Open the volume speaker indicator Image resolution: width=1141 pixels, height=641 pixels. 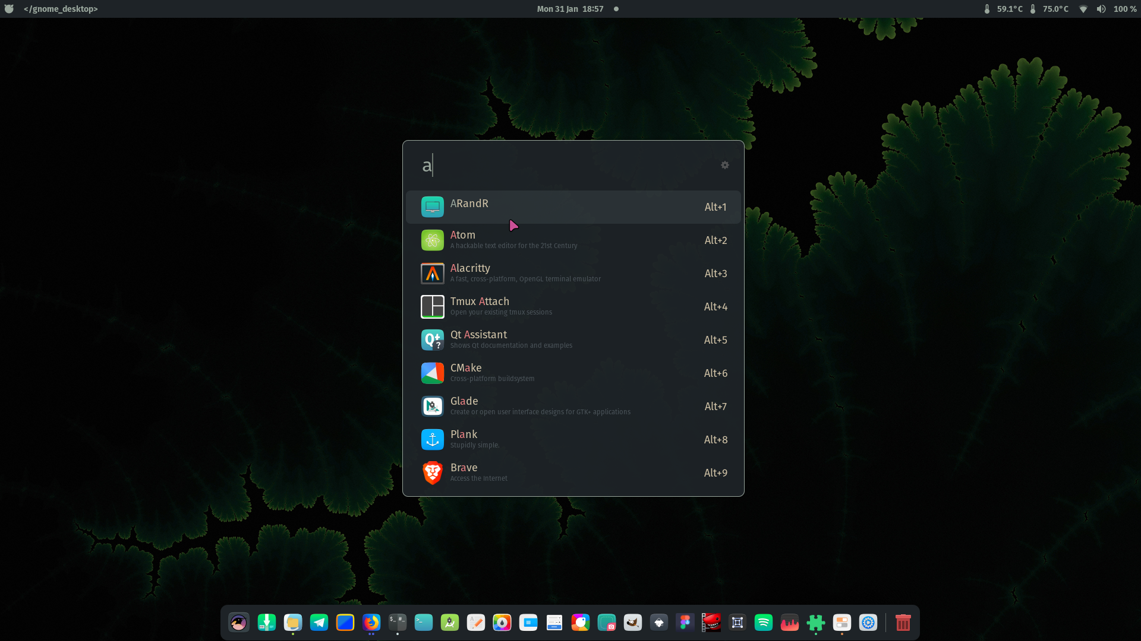pyautogui.click(x=1101, y=9)
